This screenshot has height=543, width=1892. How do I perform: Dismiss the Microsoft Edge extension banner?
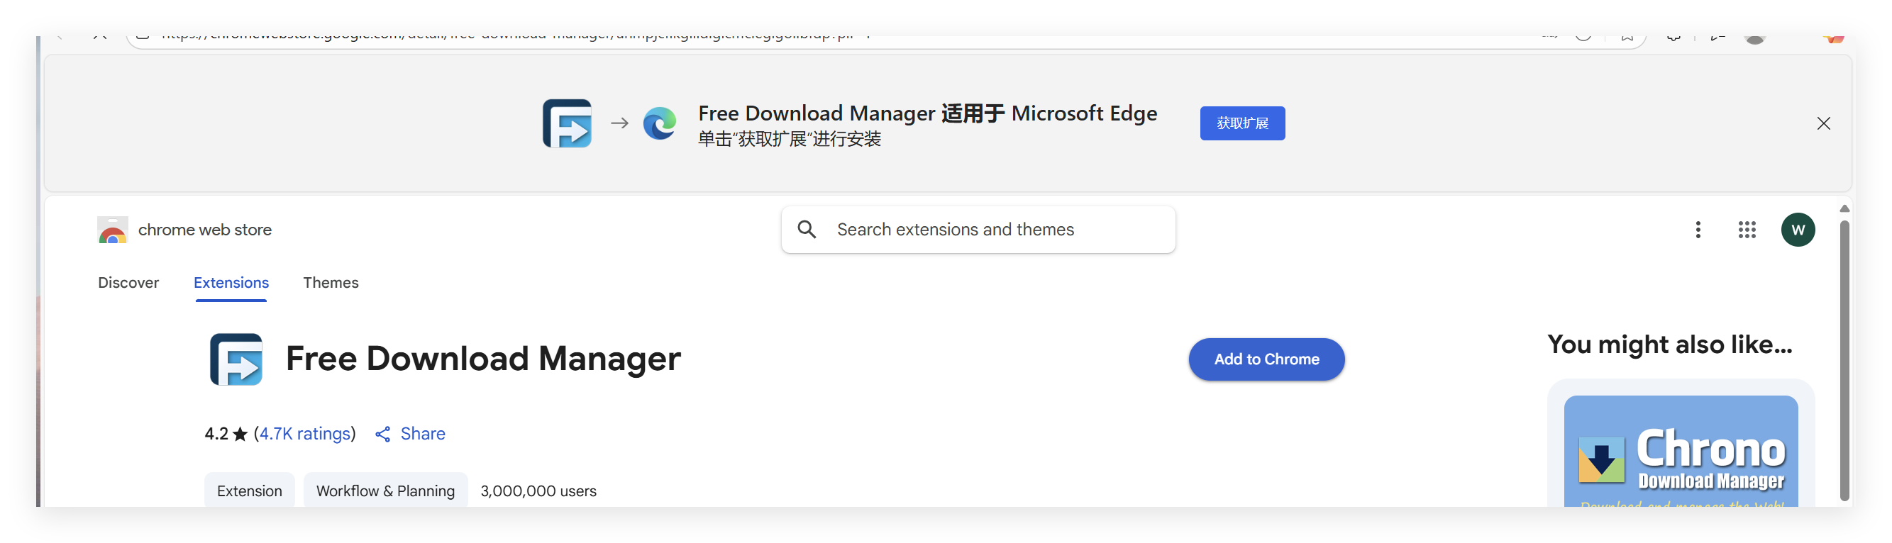(1823, 123)
